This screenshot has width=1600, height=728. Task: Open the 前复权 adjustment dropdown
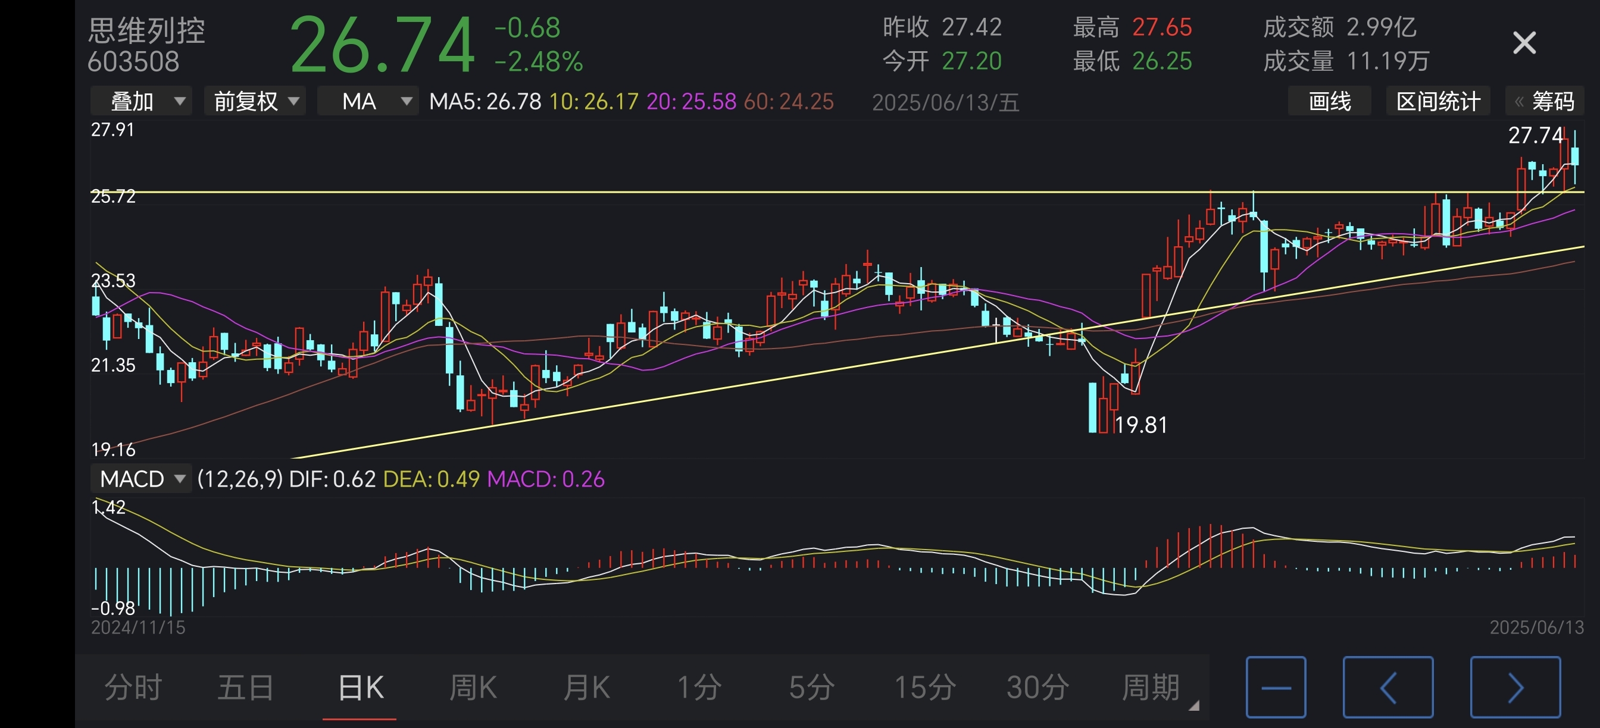pyautogui.click(x=255, y=101)
